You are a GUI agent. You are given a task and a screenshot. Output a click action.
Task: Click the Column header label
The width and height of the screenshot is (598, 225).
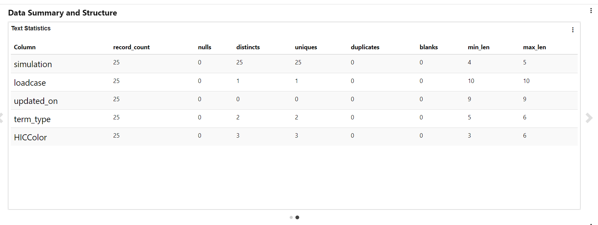point(25,47)
